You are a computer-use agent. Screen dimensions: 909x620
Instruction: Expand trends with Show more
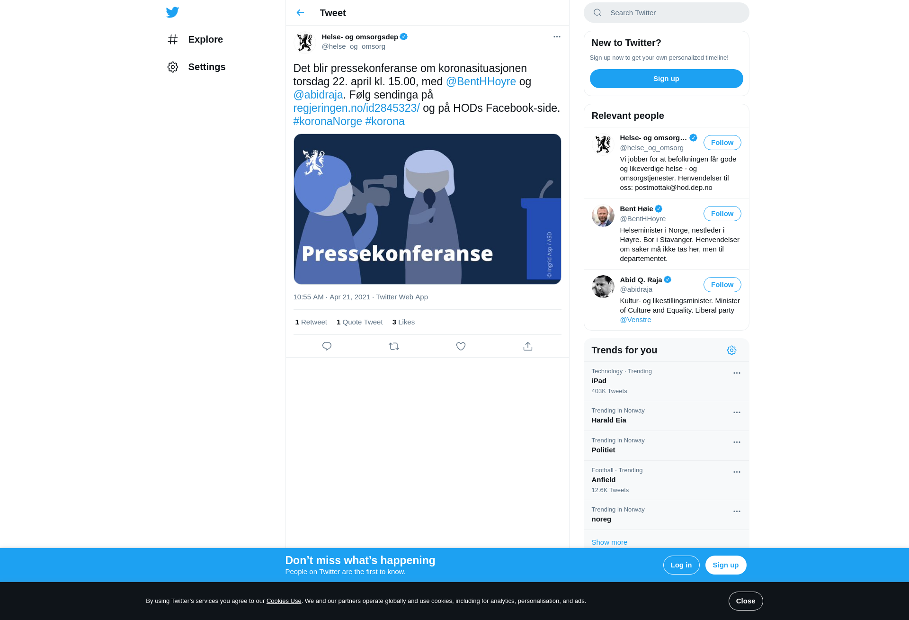(x=609, y=542)
